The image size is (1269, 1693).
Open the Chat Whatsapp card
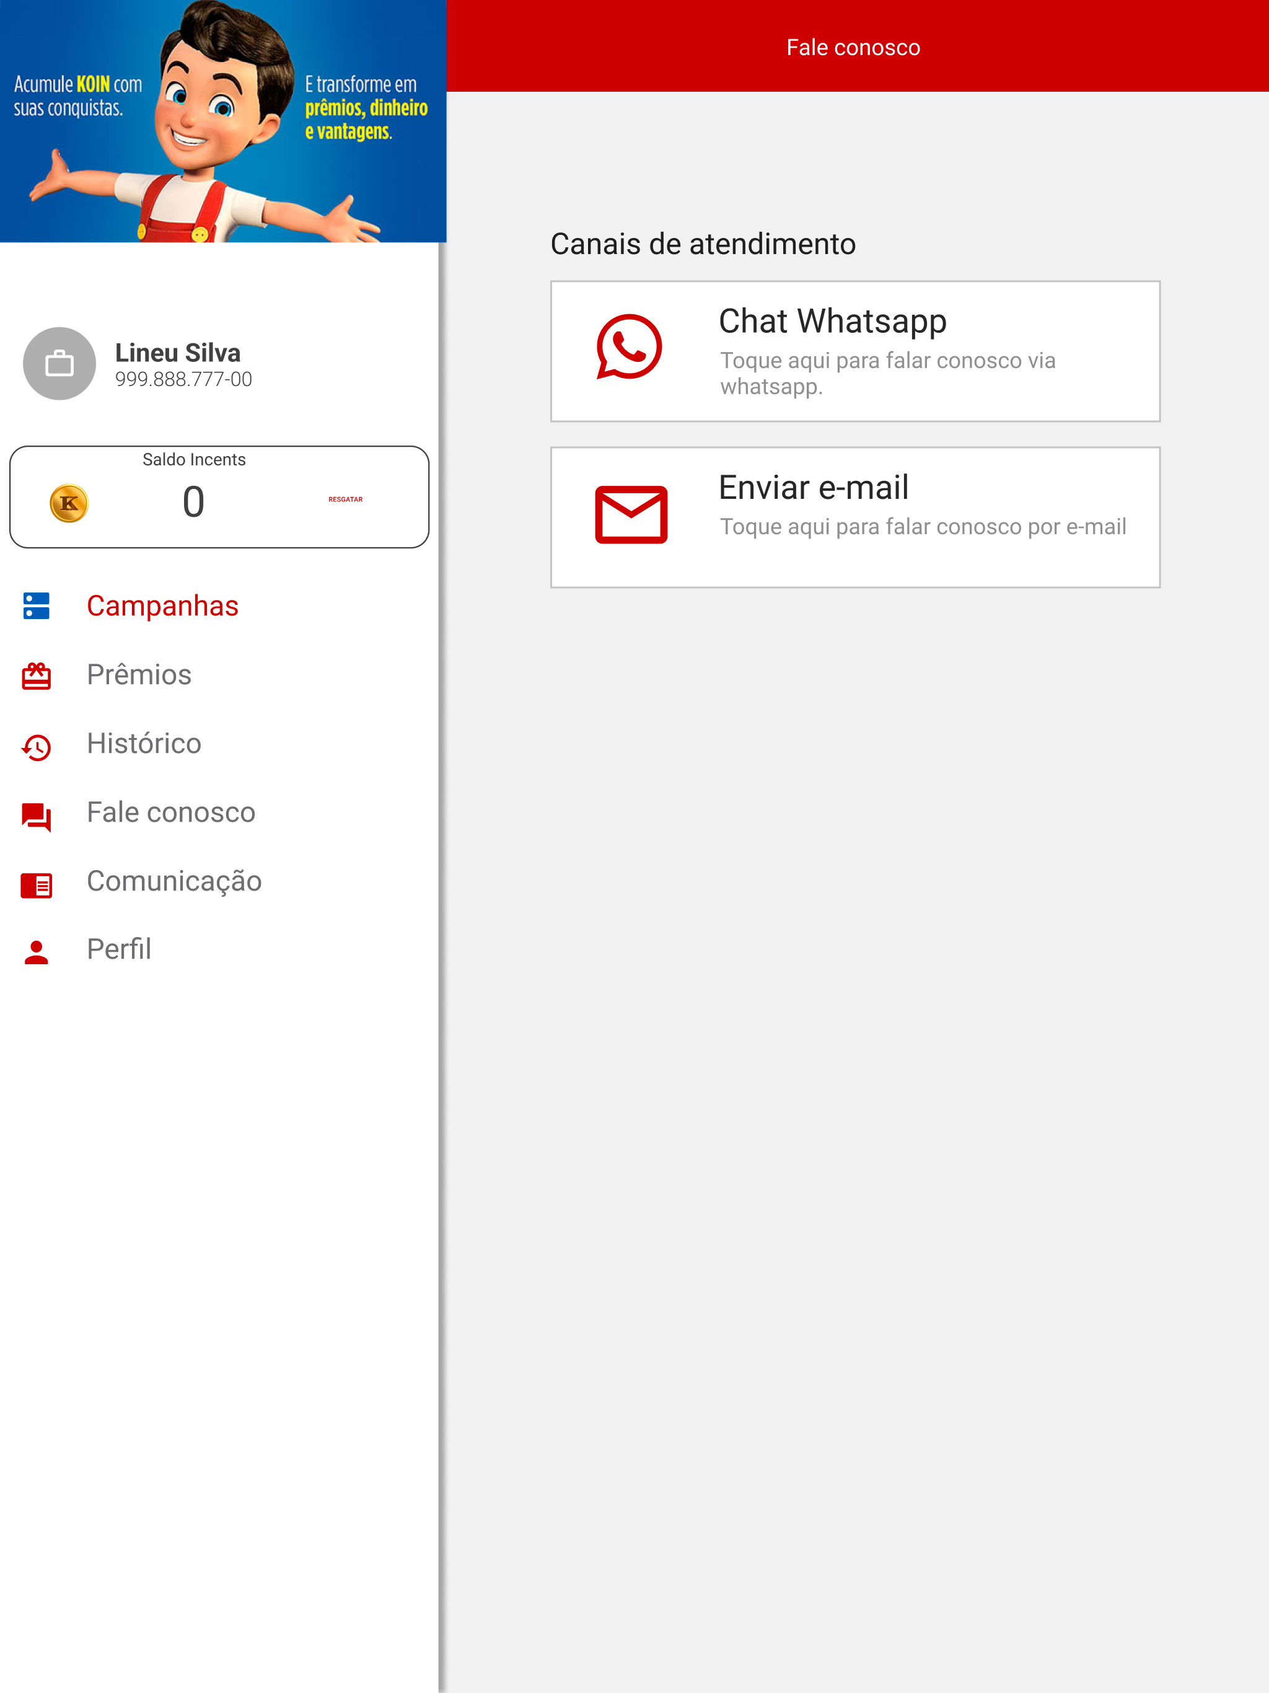tap(855, 351)
